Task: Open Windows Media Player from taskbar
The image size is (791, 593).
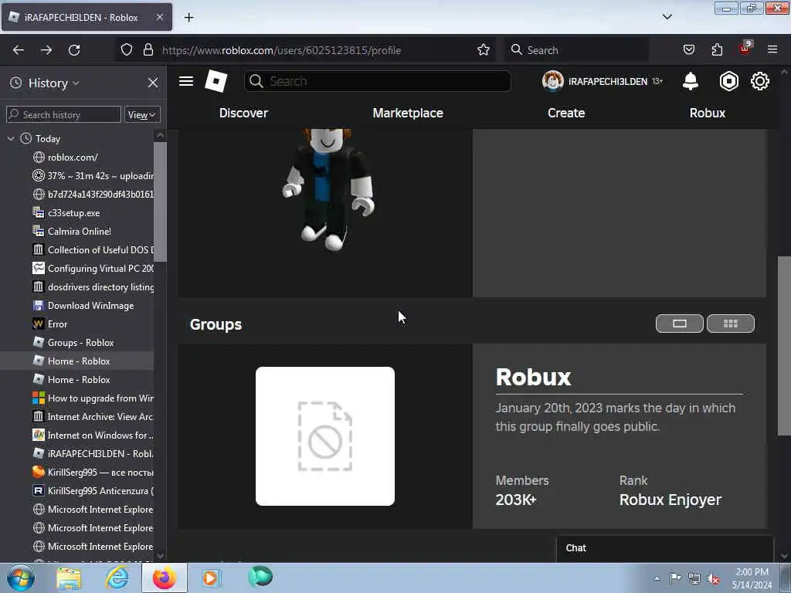Action: pyautogui.click(x=211, y=578)
